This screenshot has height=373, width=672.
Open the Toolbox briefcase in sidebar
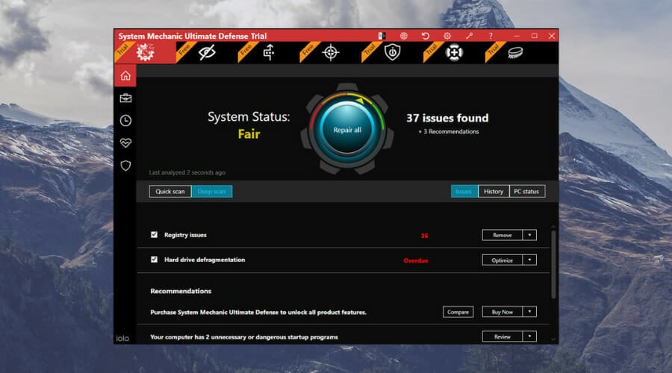[125, 98]
